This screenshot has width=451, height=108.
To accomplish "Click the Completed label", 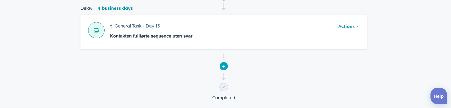I will point(224,98).
